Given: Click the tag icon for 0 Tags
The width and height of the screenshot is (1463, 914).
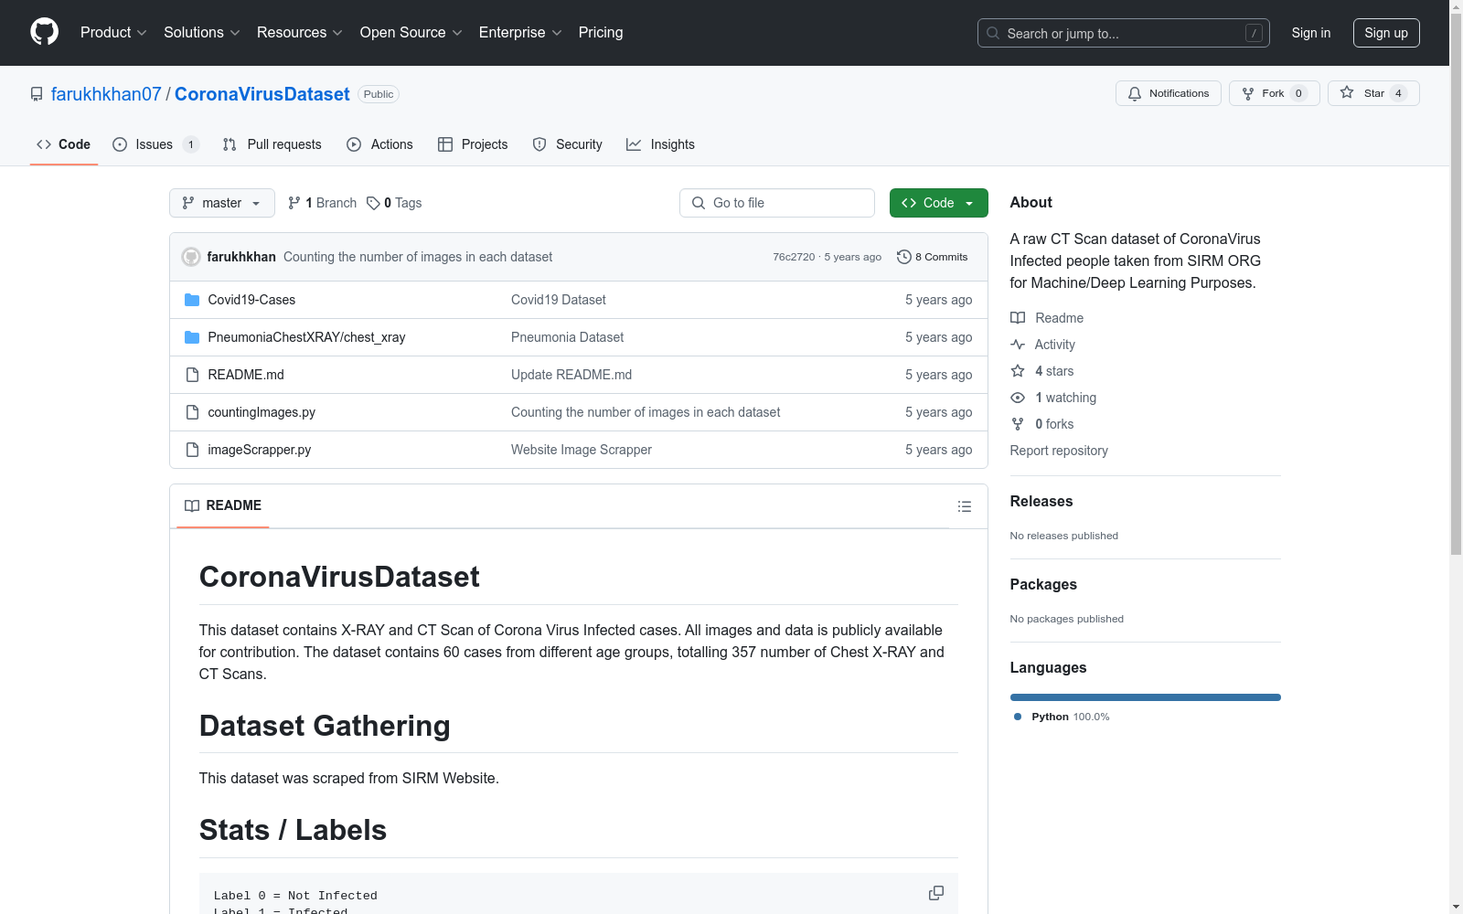Looking at the screenshot, I should tap(373, 203).
